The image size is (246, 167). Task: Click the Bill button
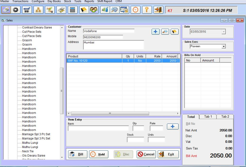[x=78, y=154]
